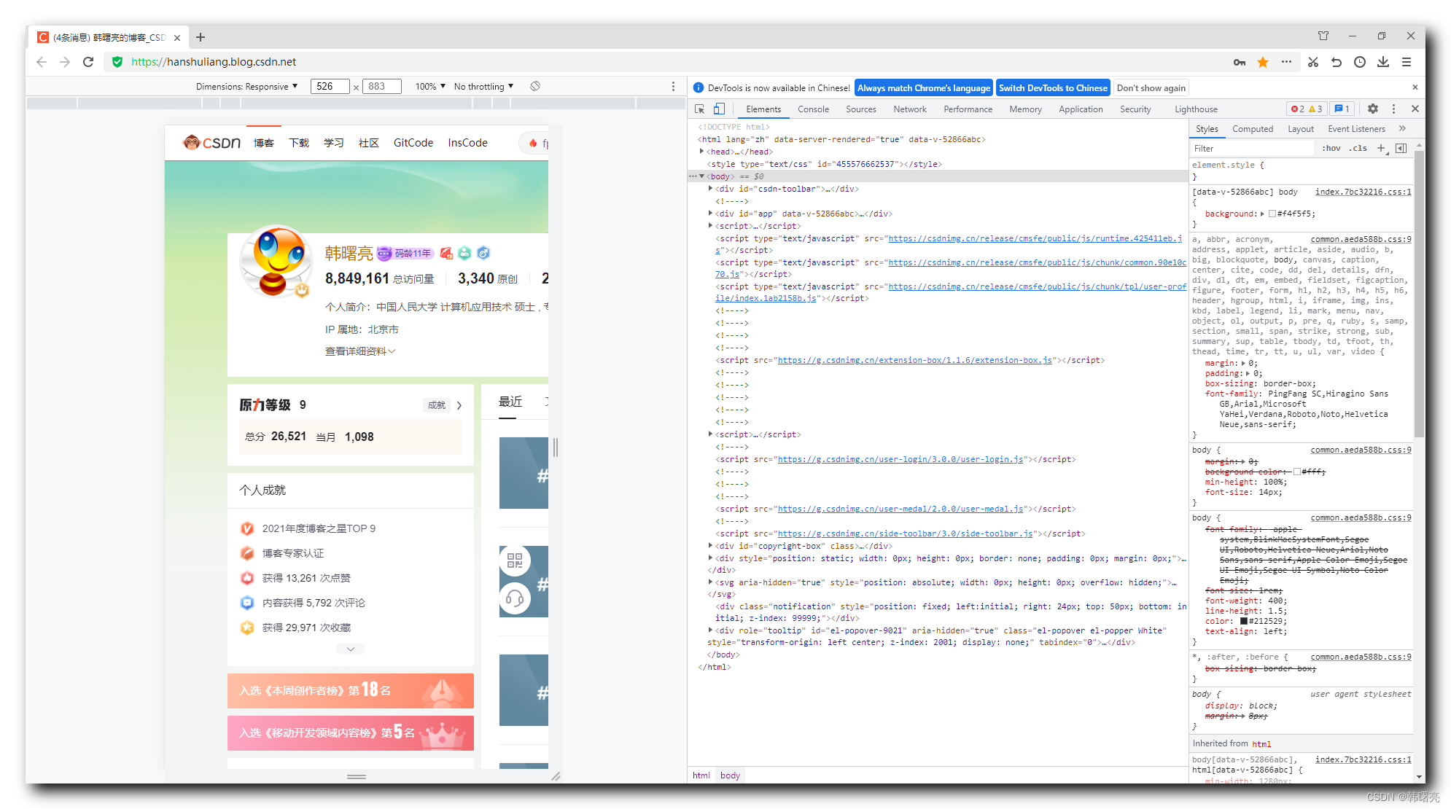Image resolution: width=1451 pixels, height=809 pixels.
Task: Go back to the previous page
Action: [42, 62]
